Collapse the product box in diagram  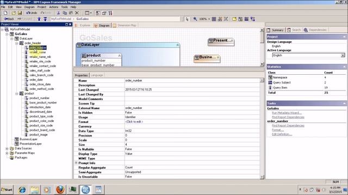point(120,55)
